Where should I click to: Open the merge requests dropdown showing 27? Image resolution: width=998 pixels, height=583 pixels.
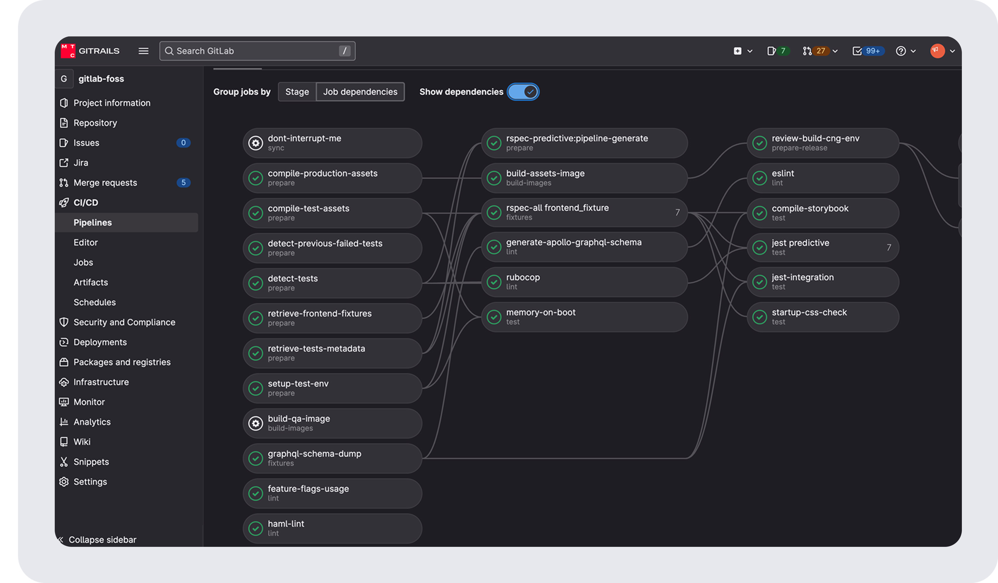[x=820, y=51]
